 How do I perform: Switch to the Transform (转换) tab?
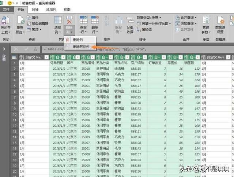coord(35,10)
